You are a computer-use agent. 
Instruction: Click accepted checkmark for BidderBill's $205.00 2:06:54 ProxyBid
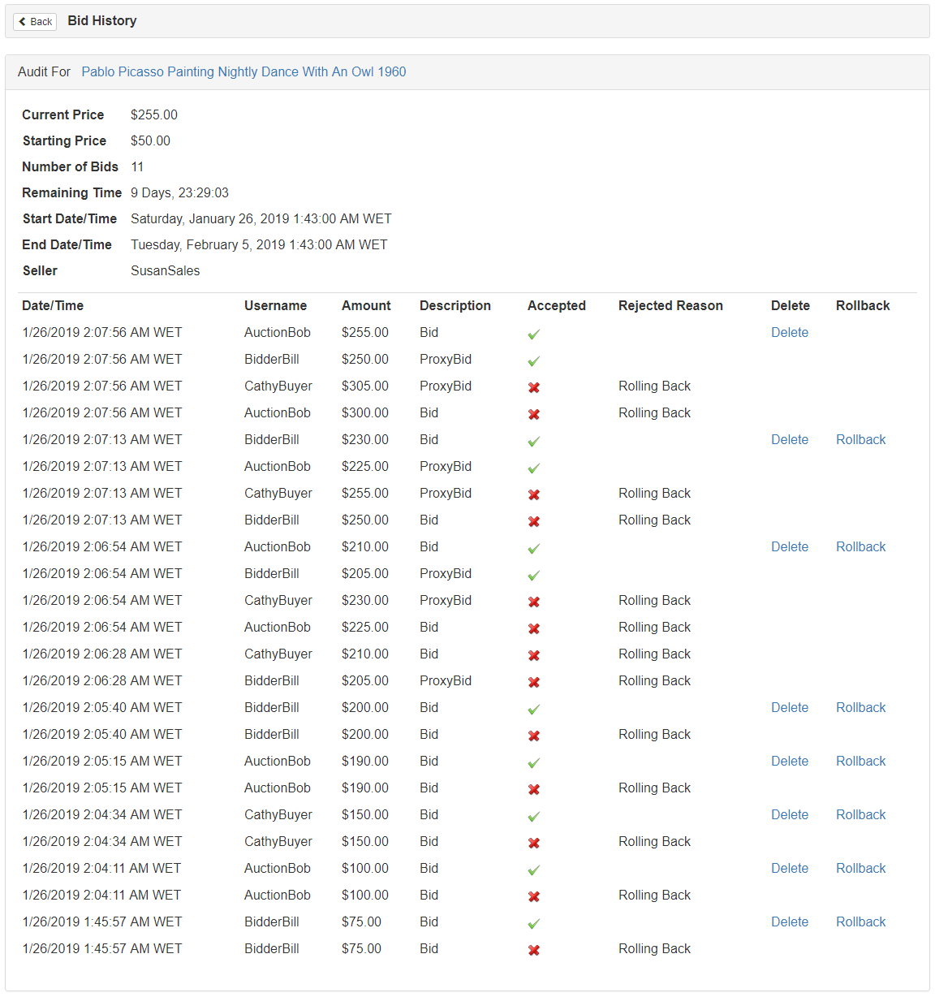(x=534, y=576)
